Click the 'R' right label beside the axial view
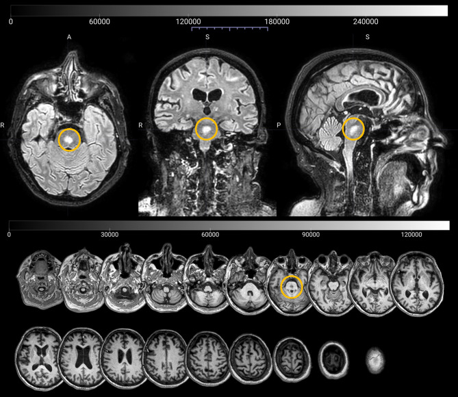This screenshot has height=397, width=458. tap(2, 125)
